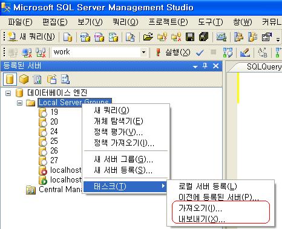
Task: Collapse the Local Server Groups node
Action: click(x=19, y=103)
